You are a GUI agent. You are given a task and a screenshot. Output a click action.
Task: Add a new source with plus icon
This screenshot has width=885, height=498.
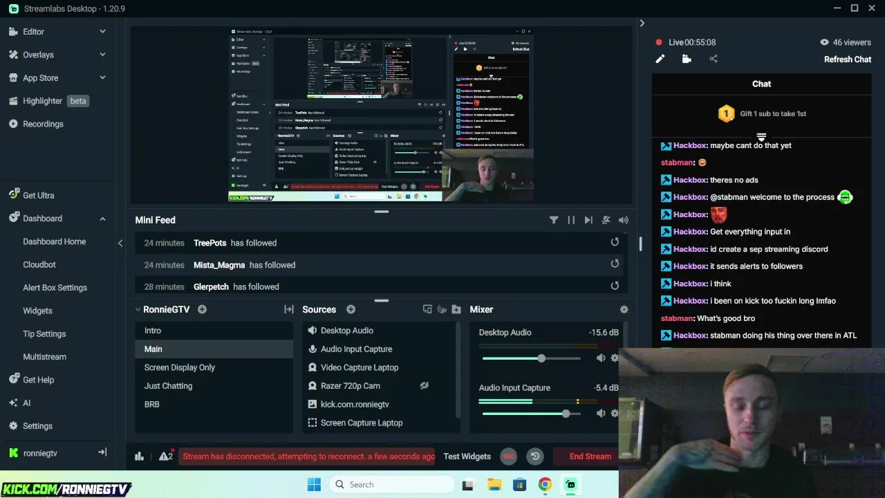[351, 309]
